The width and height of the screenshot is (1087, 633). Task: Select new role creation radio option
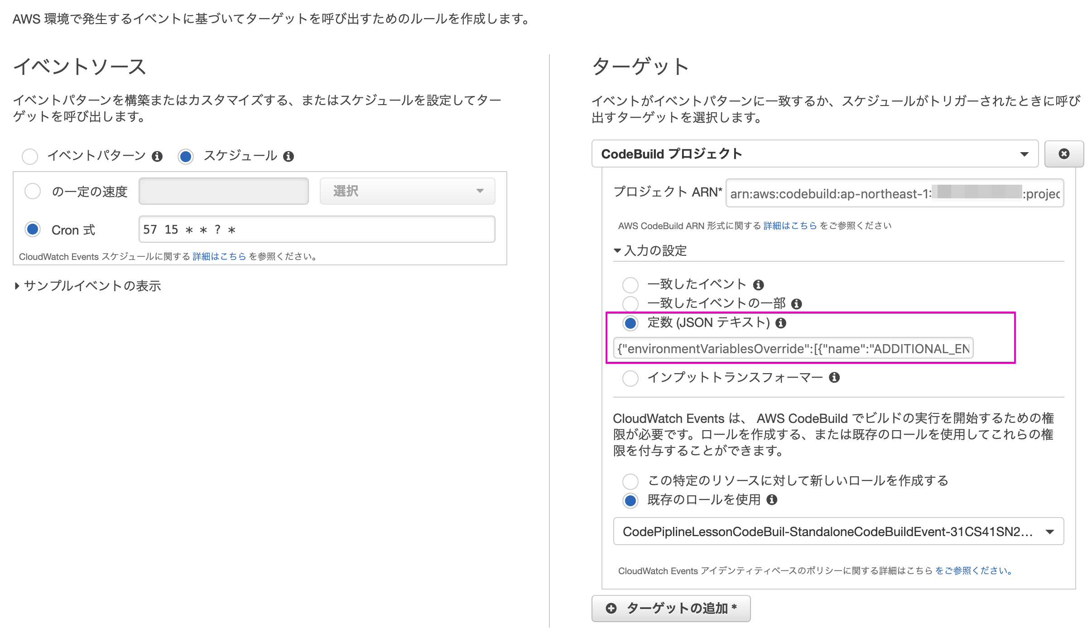pyautogui.click(x=630, y=481)
